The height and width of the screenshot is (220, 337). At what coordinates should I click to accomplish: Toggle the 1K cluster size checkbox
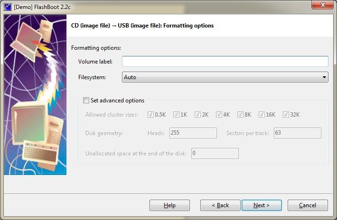[x=176, y=115]
